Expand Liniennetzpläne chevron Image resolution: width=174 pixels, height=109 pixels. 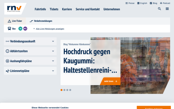tap(53, 71)
